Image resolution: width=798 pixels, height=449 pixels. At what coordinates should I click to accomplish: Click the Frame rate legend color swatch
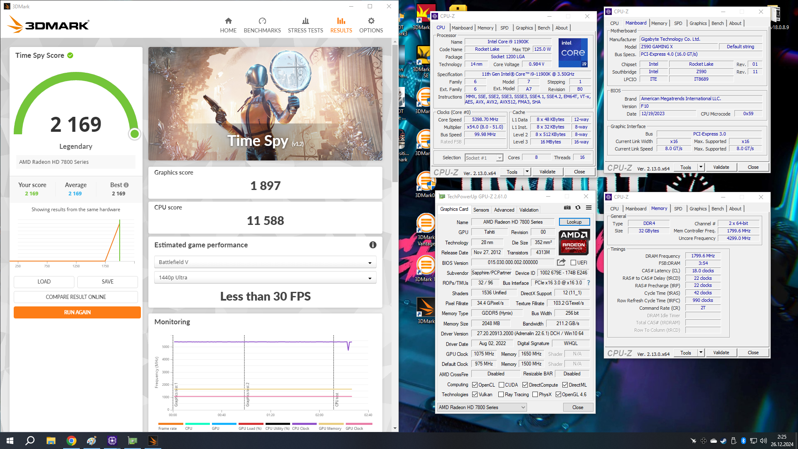pyautogui.click(x=170, y=424)
